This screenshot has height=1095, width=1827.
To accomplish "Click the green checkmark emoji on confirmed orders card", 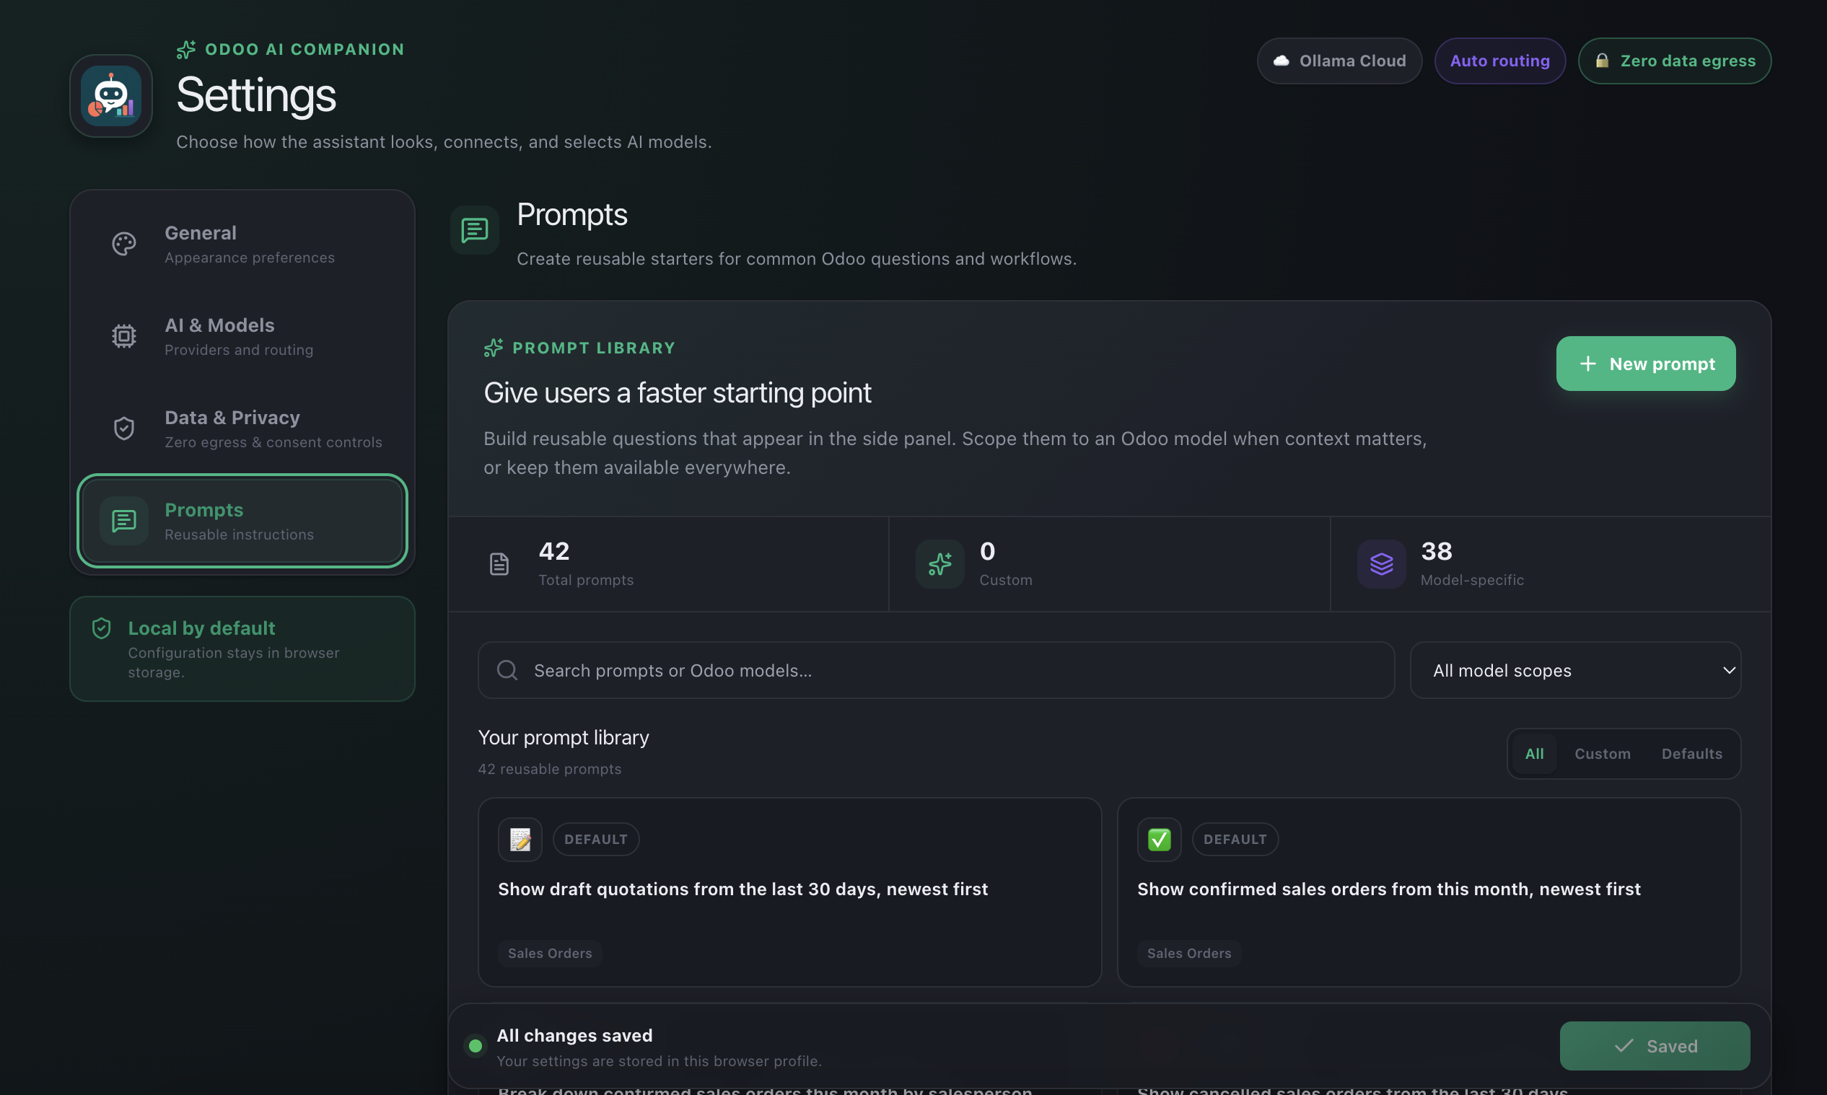I will click(1160, 839).
